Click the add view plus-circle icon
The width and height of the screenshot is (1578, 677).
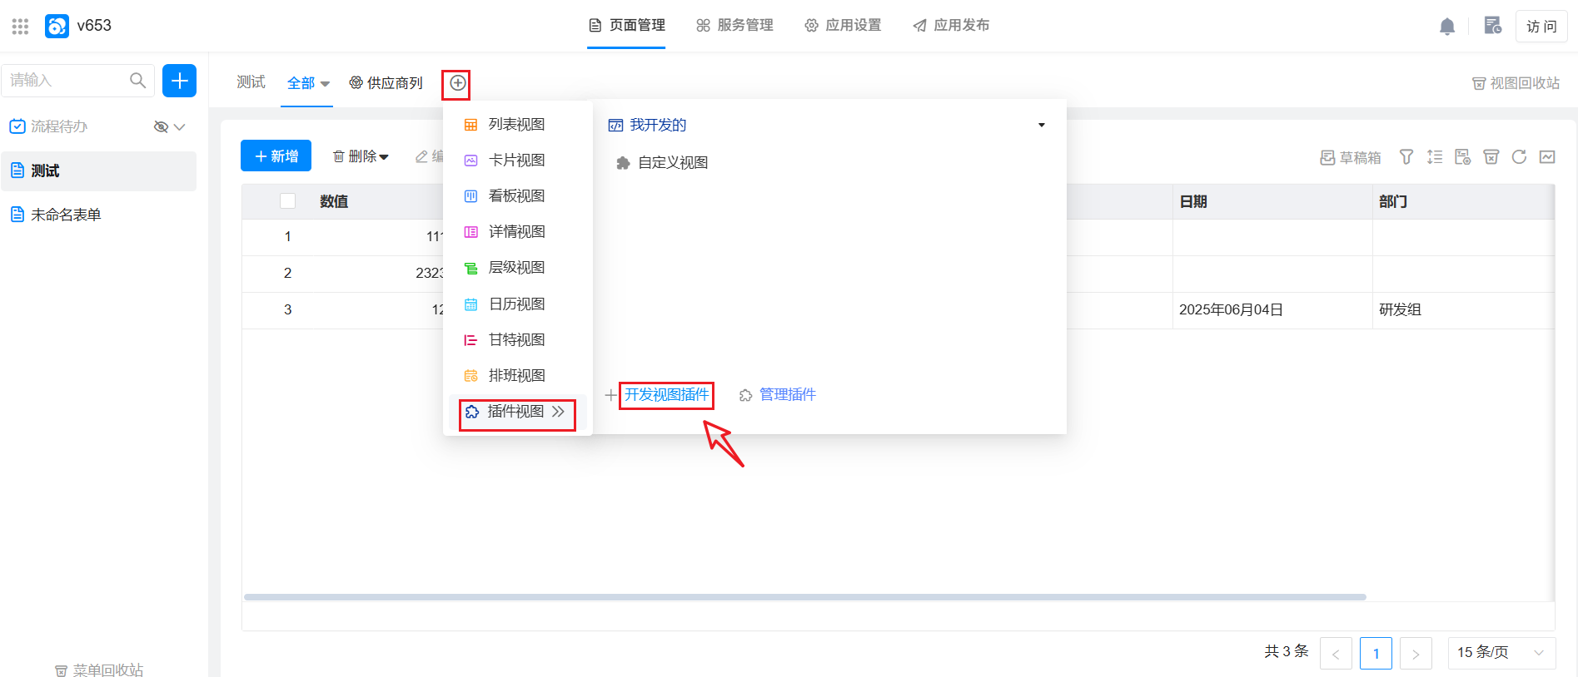457,83
